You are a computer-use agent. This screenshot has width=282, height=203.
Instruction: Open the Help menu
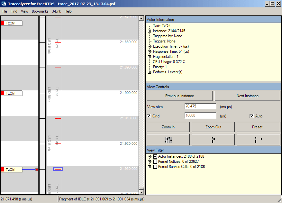point(68,11)
